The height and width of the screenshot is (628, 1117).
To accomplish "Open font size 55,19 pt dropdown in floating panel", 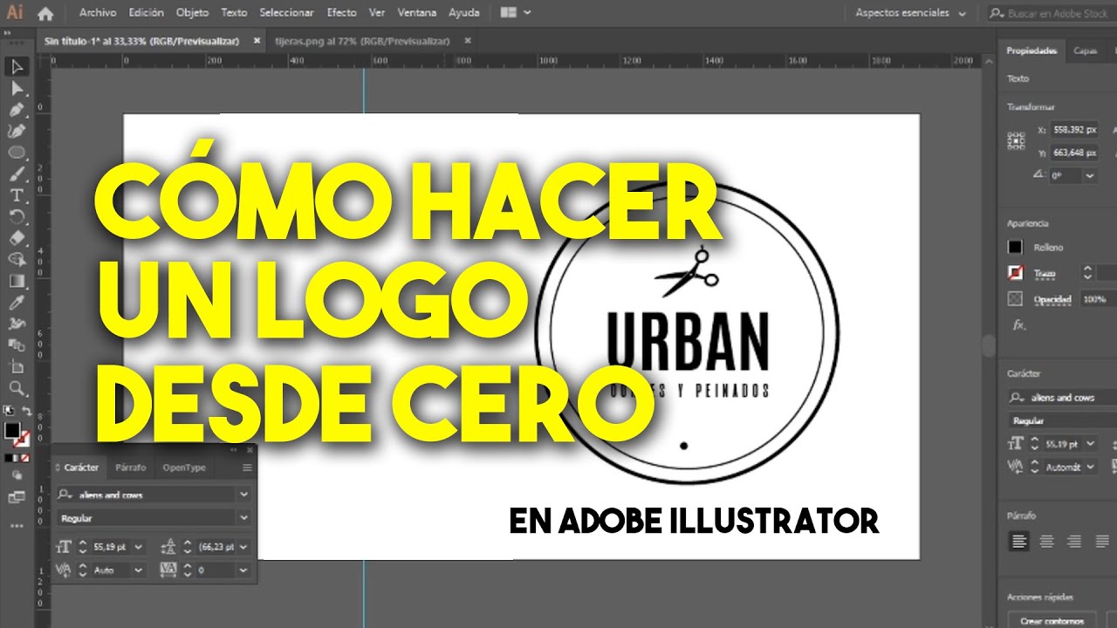I will point(139,547).
